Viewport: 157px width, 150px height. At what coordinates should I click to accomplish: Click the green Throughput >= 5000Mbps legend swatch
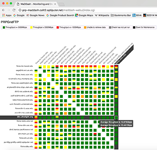(4, 27)
